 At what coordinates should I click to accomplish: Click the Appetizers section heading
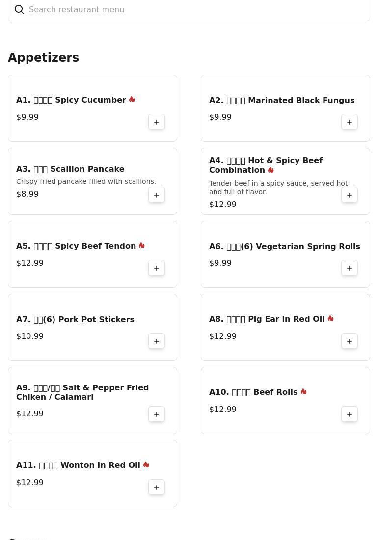coord(43,58)
